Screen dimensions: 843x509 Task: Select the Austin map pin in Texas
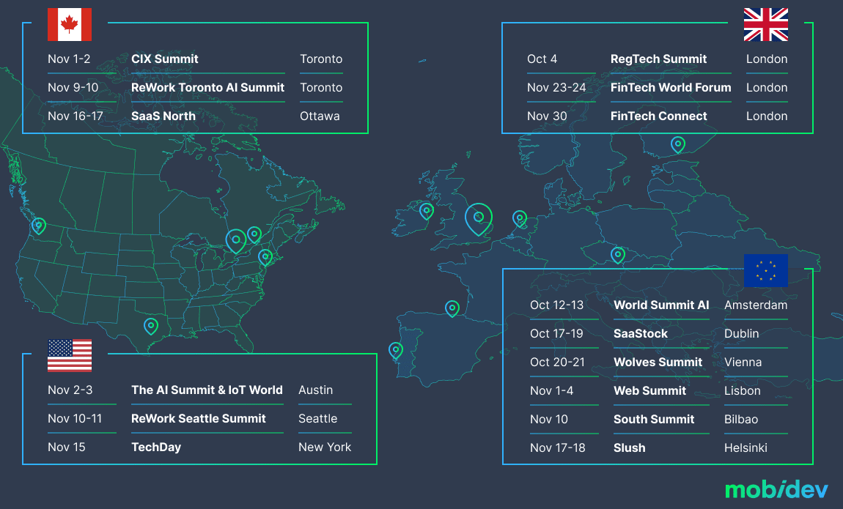click(x=151, y=326)
